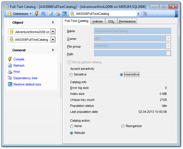Click the Compile link
The image size is (183, 149).
[19, 59]
